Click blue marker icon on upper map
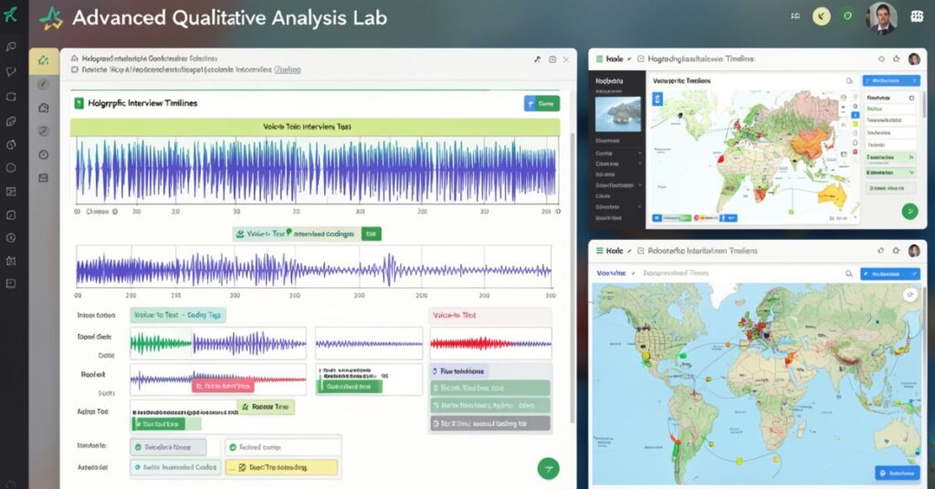Image resolution: width=935 pixels, height=489 pixels. 657,99
